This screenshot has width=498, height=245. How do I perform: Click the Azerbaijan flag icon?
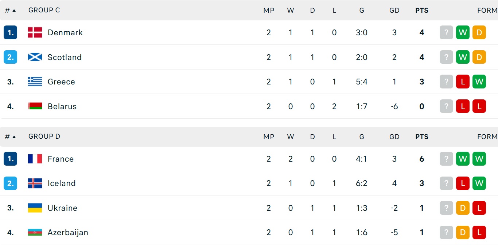coord(35,232)
